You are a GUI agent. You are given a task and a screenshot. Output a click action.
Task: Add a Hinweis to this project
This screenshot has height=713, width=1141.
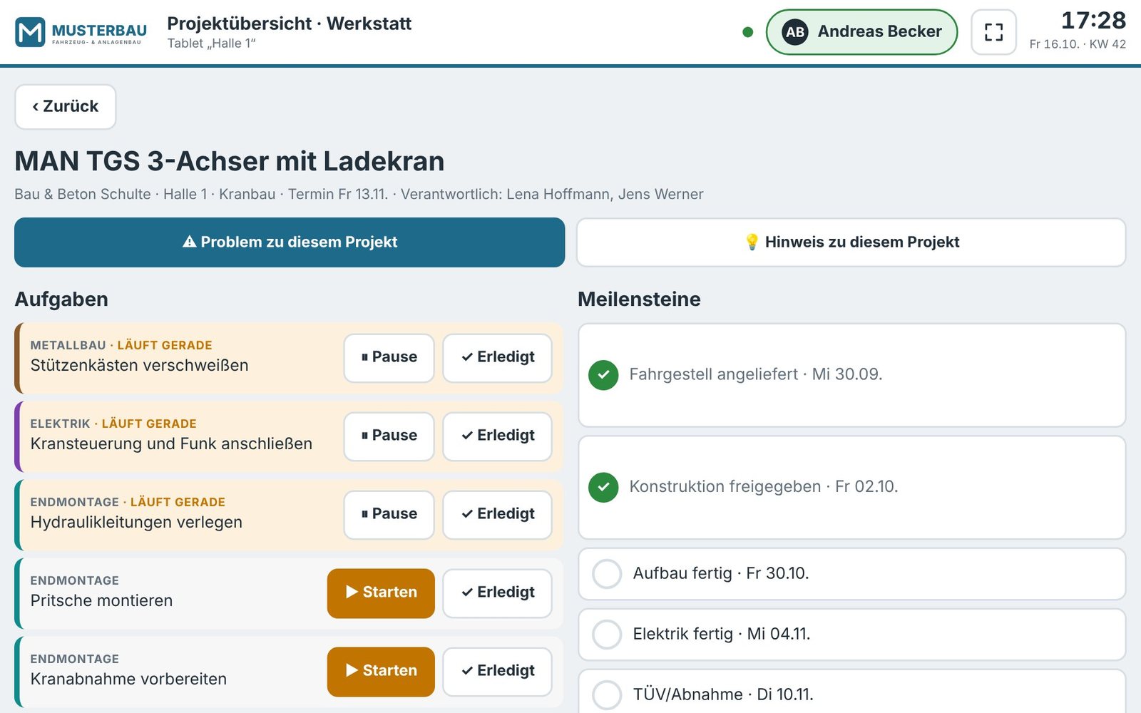(851, 242)
